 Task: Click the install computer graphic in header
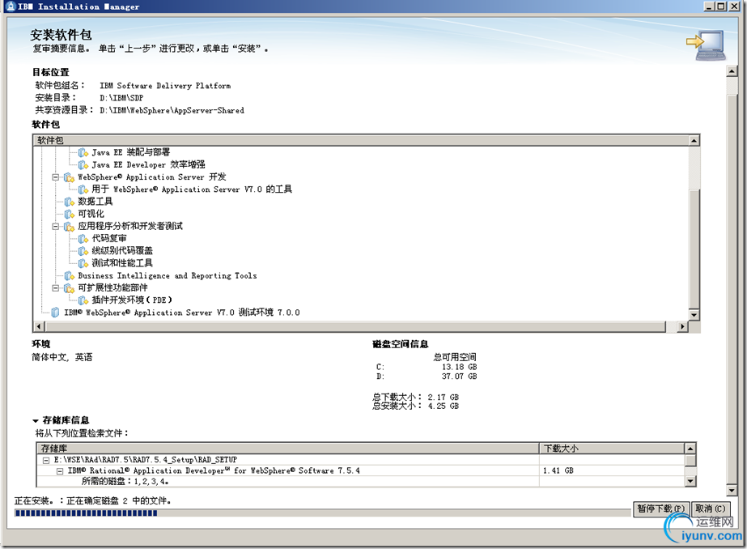[x=707, y=45]
